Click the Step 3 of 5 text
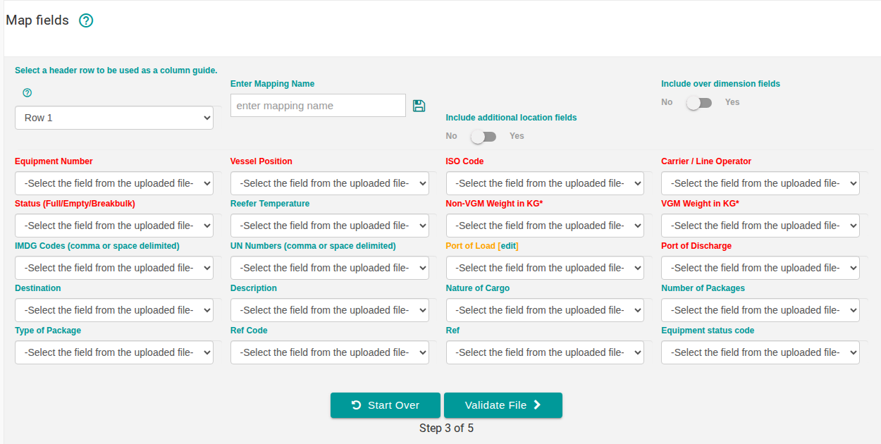 pyautogui.click(x=446, y=428)
